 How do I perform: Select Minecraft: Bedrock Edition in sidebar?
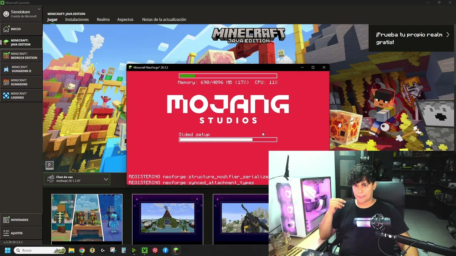click(21, 55)
